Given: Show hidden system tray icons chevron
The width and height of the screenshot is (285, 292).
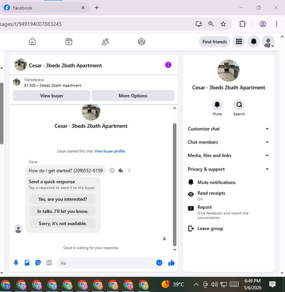Looking at the screenshot, I should click(x=196, y=284).
